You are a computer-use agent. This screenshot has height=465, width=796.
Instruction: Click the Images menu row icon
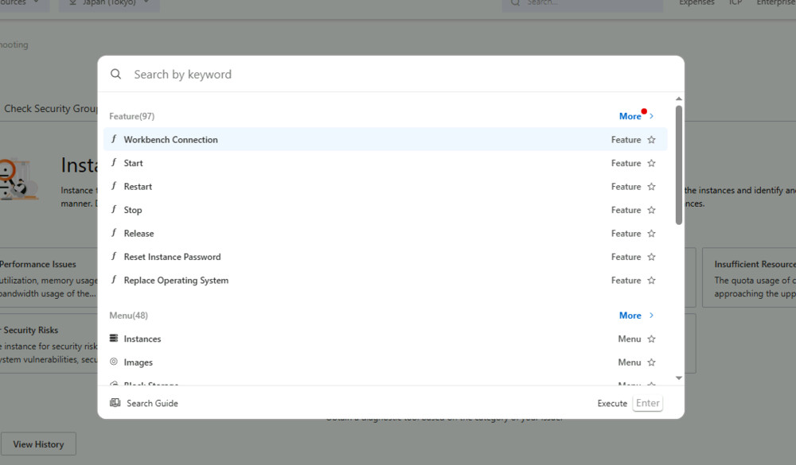[x=114, y=362]
